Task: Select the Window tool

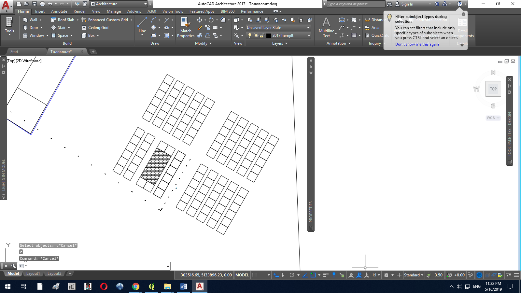Action: coord(36,35)
